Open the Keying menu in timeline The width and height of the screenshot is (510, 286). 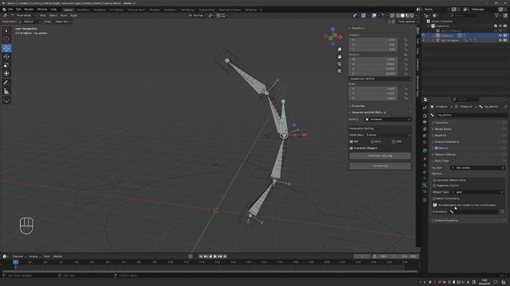click(x=34, y=257)
